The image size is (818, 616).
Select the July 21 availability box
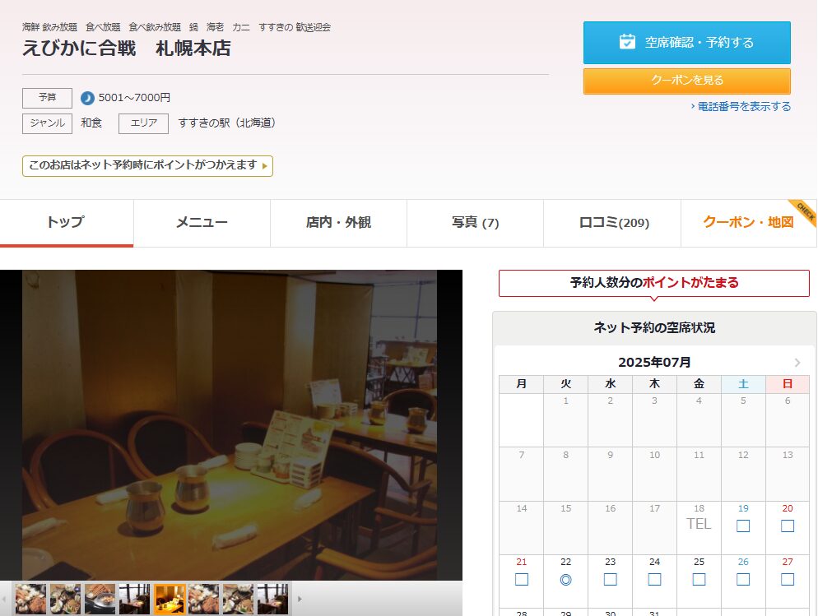click(521, 579)
